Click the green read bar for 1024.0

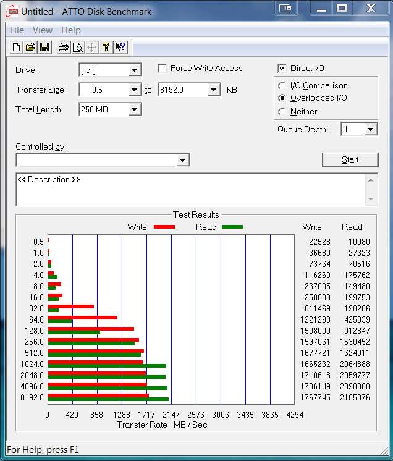(107, 366)
